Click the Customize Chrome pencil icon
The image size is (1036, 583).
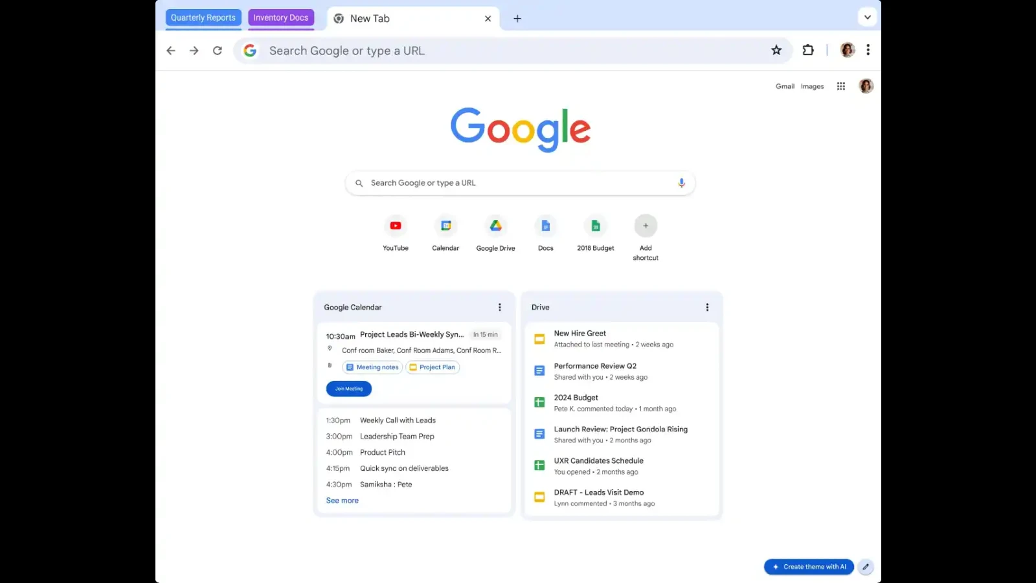[866, 567]
